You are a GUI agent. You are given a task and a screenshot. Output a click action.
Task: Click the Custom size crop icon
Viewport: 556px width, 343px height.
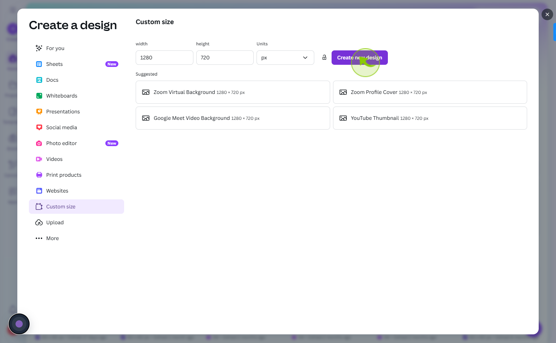(39, 207)
